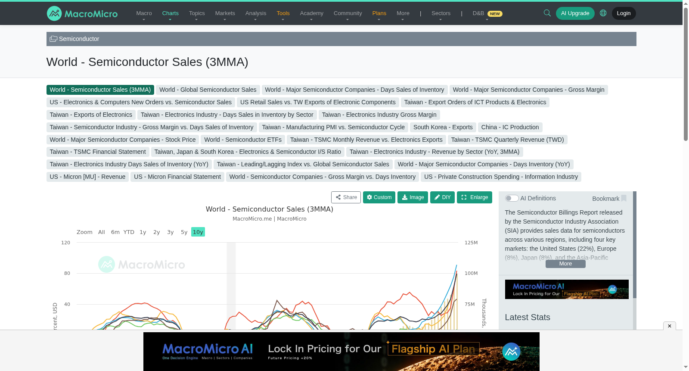
Task: Set chart zoom to 1y
Action: (143, 232)
